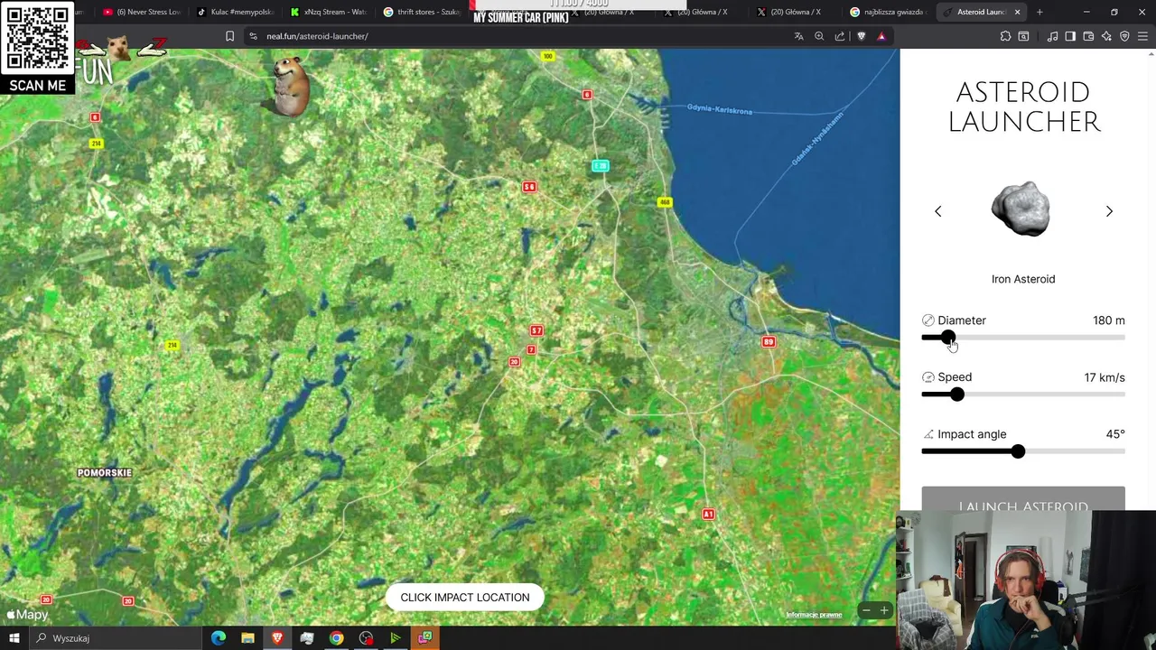Click the E28 road marker on map
Viewport: 1156px width, 650px height.
coord(601,166)
